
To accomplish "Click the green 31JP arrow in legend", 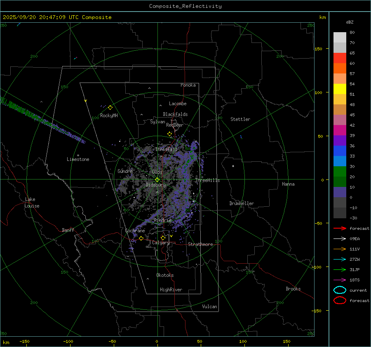I will [x=340, y=269].
